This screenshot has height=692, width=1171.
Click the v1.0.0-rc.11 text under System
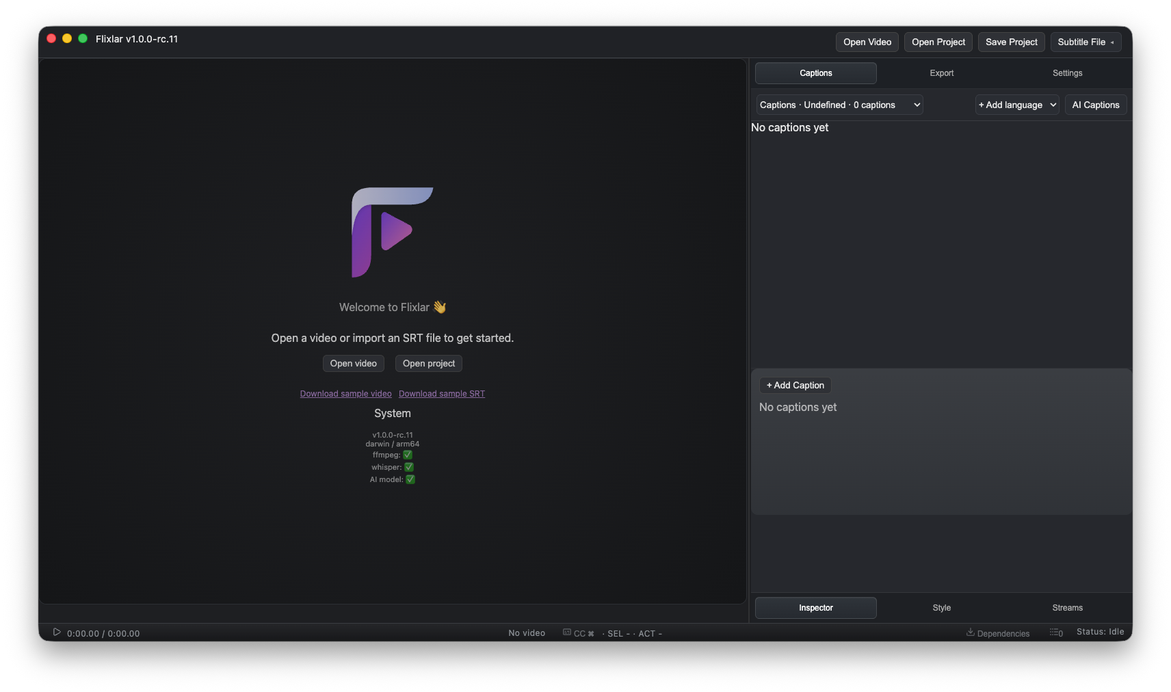click(393, 435)
